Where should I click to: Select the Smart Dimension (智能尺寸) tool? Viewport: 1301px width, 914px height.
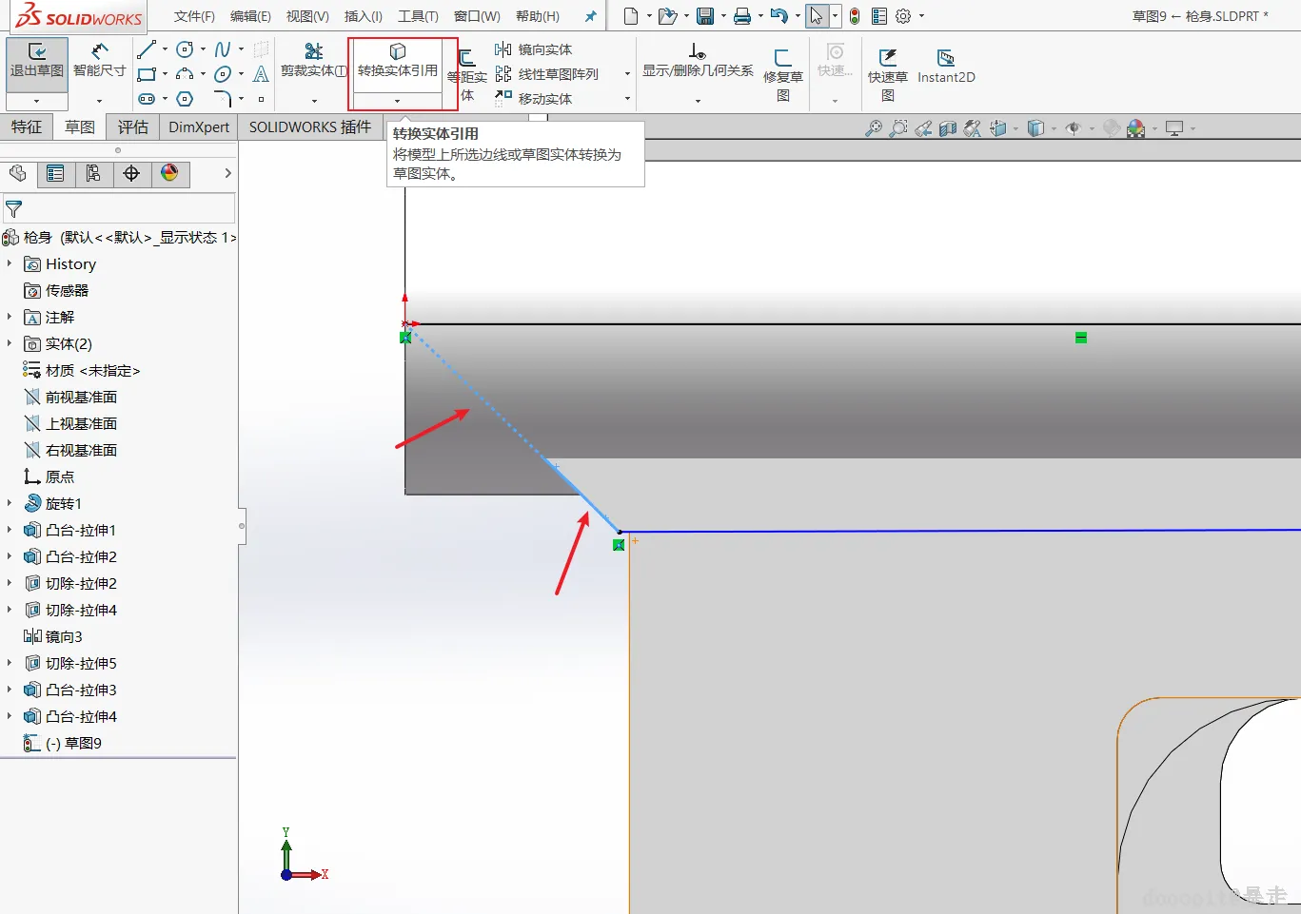[x=99, y=60]
